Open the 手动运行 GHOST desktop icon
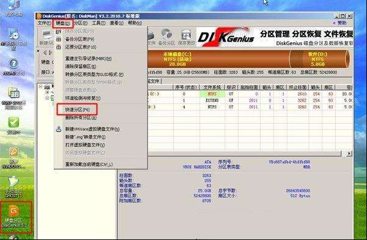 pos(13,187)
